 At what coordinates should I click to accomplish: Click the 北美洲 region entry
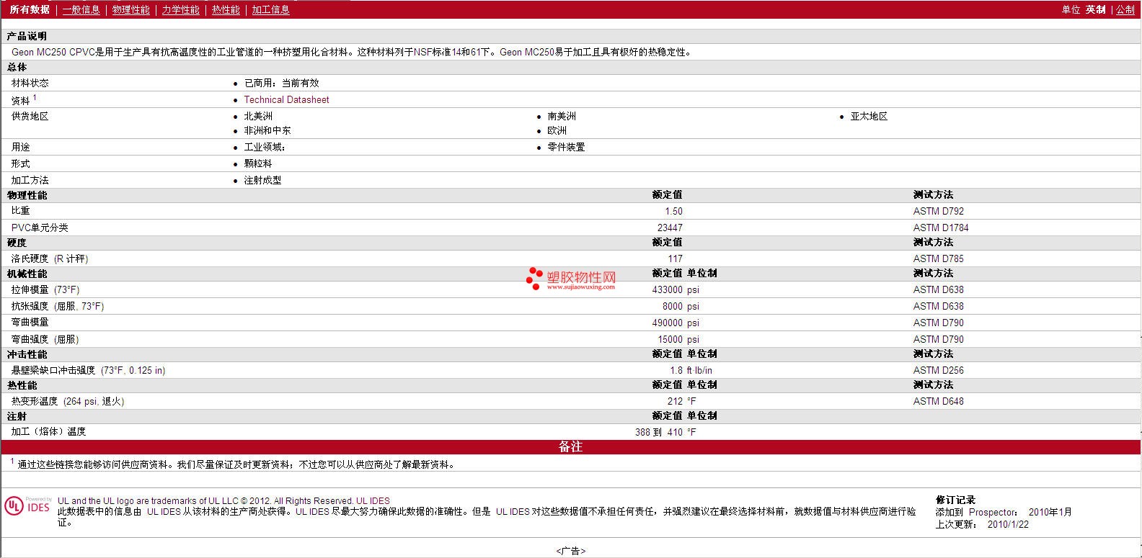coord(258,116)
